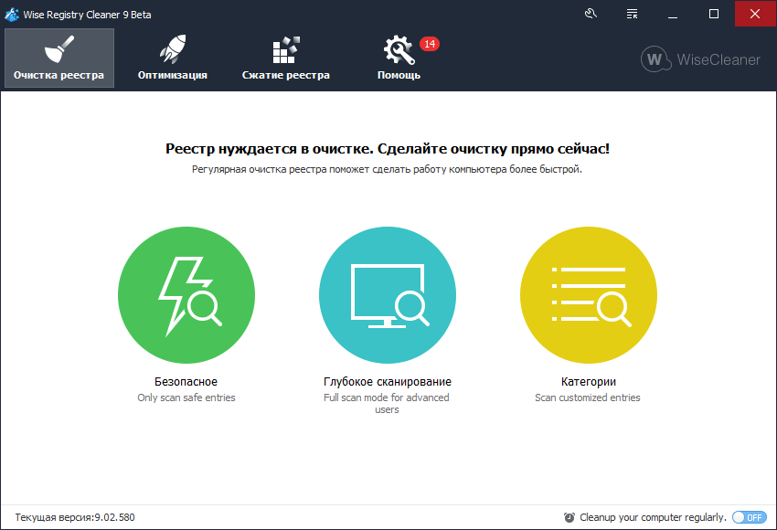Image resolution: width=777 pixels, height=530 pixels.
Task: Toggle the scheduled cleanup OFF switch
Action: tap(750, 517)
